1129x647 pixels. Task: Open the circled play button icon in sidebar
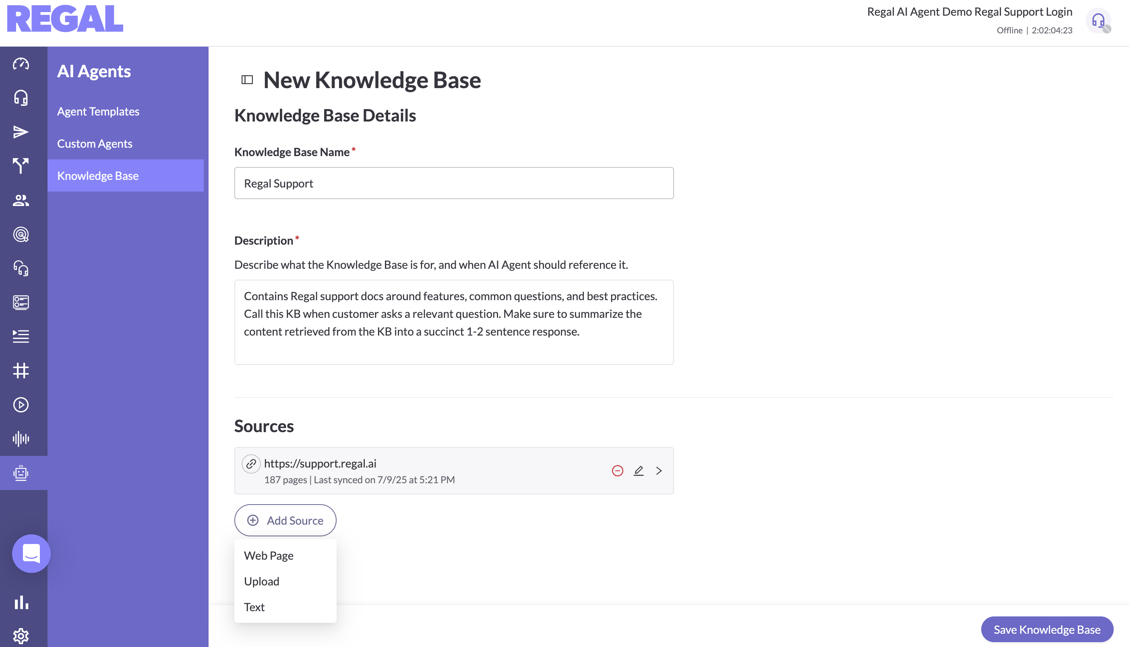[21, 404]
